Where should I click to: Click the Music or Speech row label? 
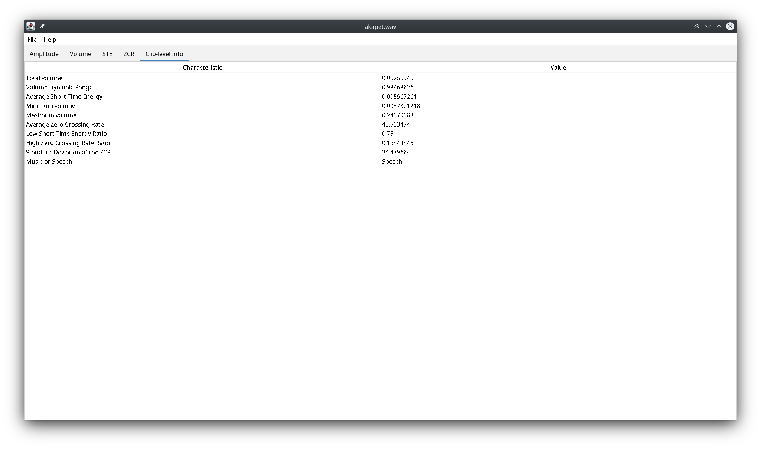tap(49, 161)
